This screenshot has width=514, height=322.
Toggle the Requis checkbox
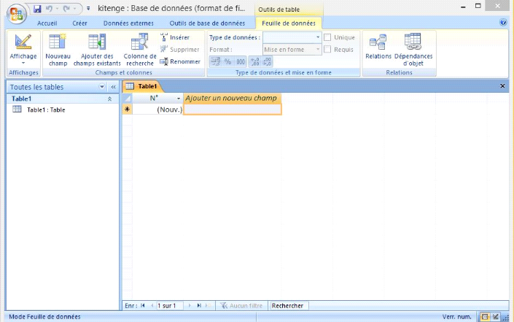pyautogui.click(x=328, y=49)
